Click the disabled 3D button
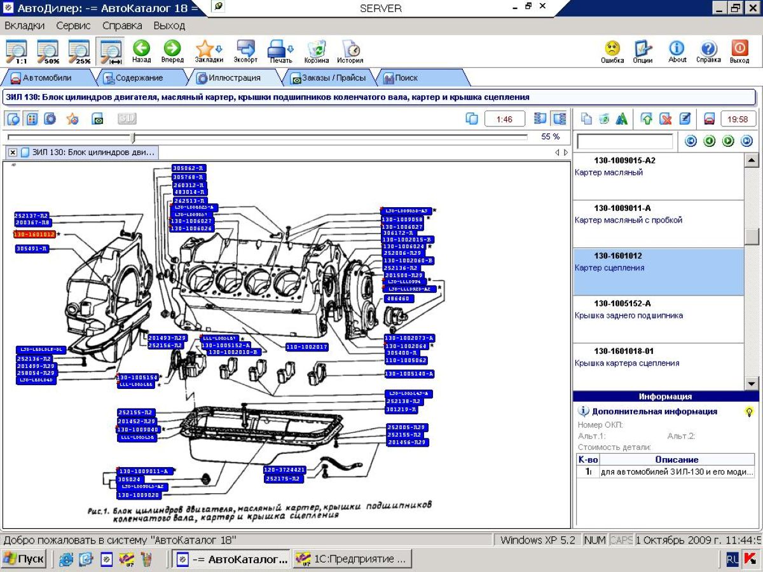Screen dimensions: 763x572 pyautogui.click(x=127, y=119)
